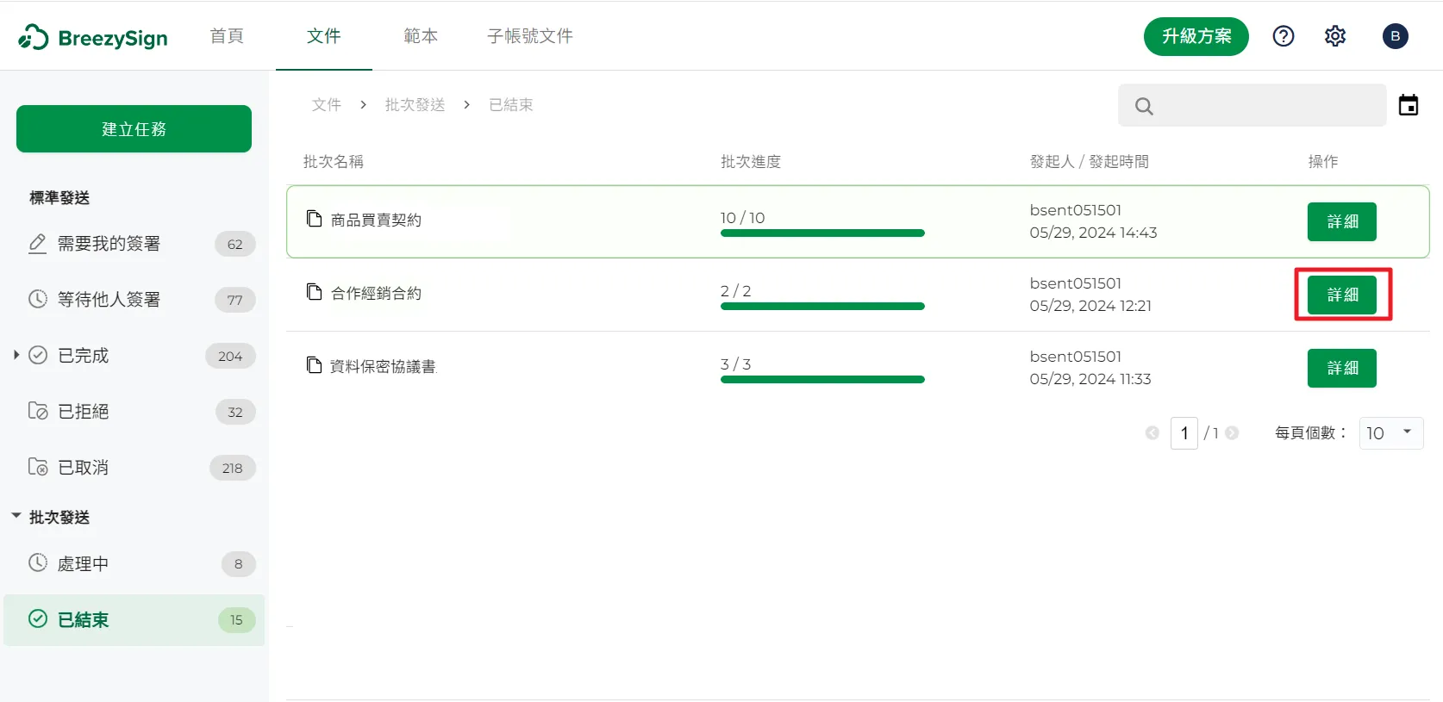Image resolution: width=1443 pixels, height=702 pixels.
Task: Expand the 已完成 tree arrow
Action: [x=16, y=355]
